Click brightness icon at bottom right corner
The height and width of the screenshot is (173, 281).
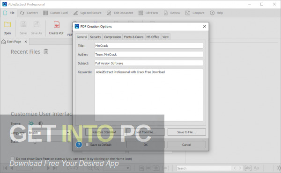279,168
